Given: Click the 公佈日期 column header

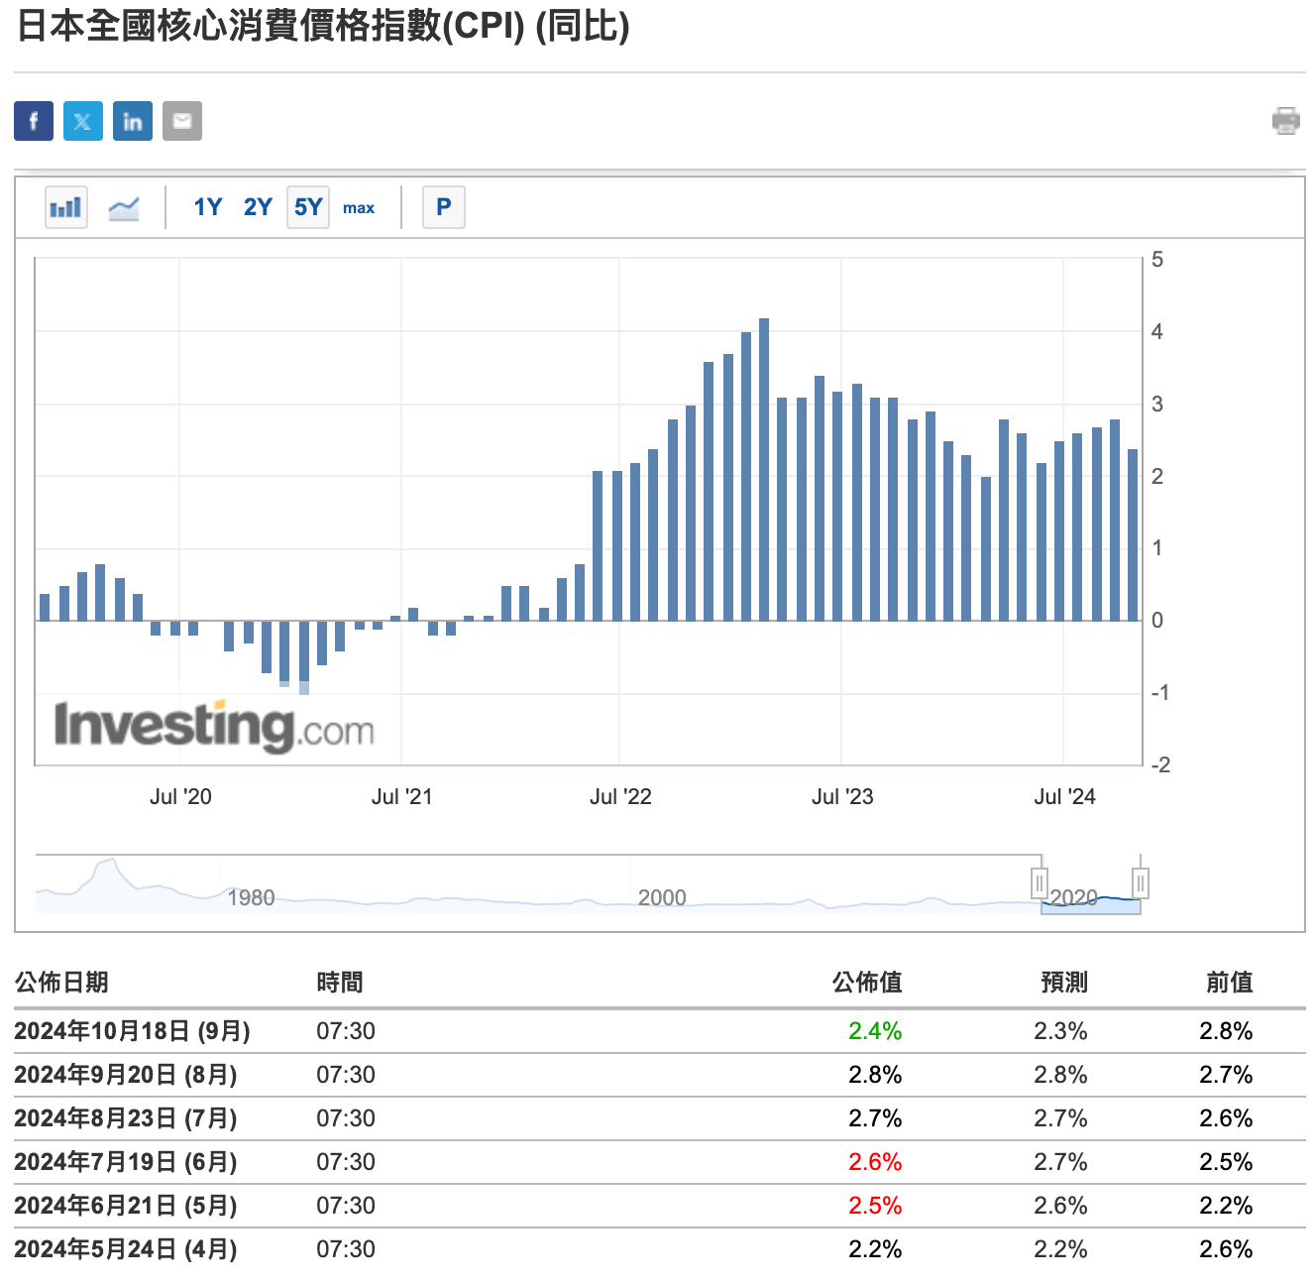Looking at the screenshot, I should coord(61,983).
